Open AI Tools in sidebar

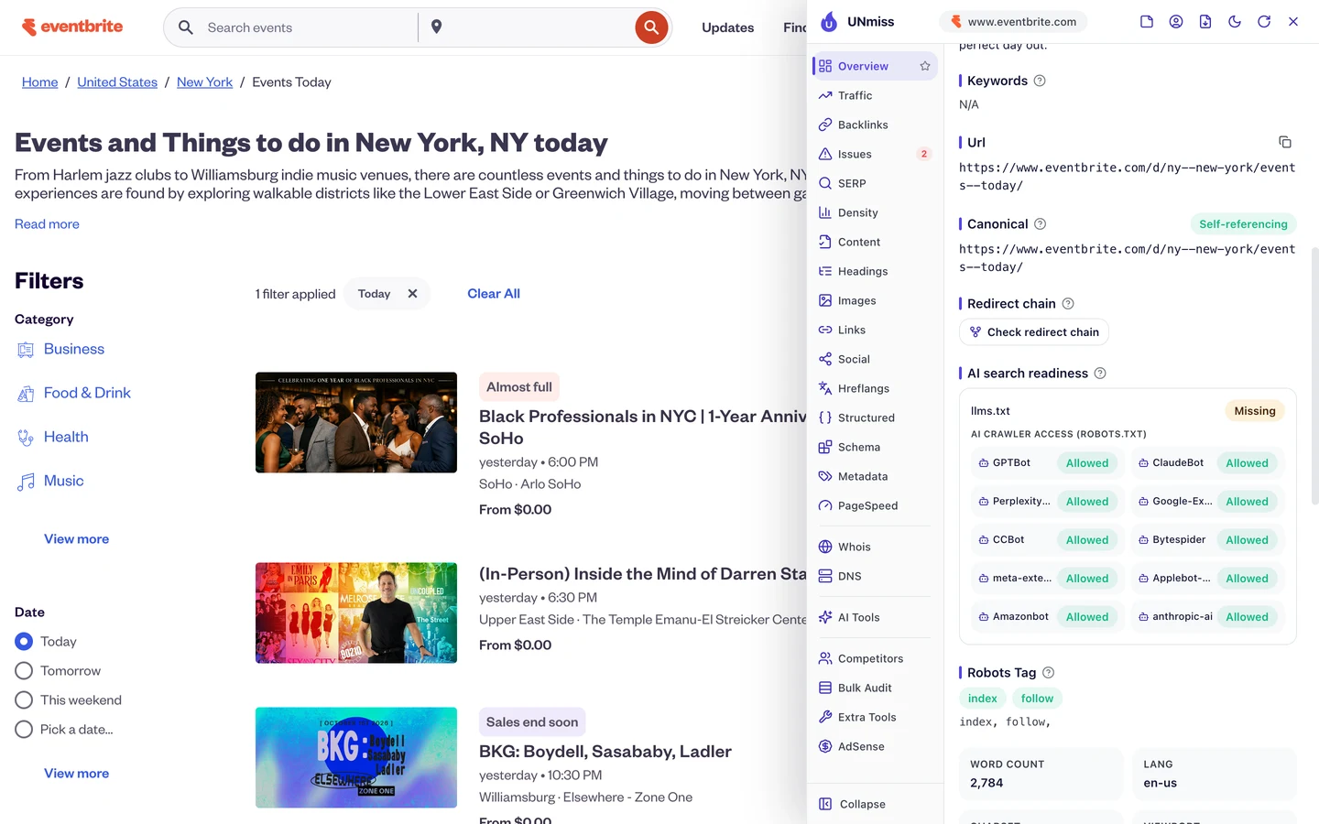[x=875, y=617]
